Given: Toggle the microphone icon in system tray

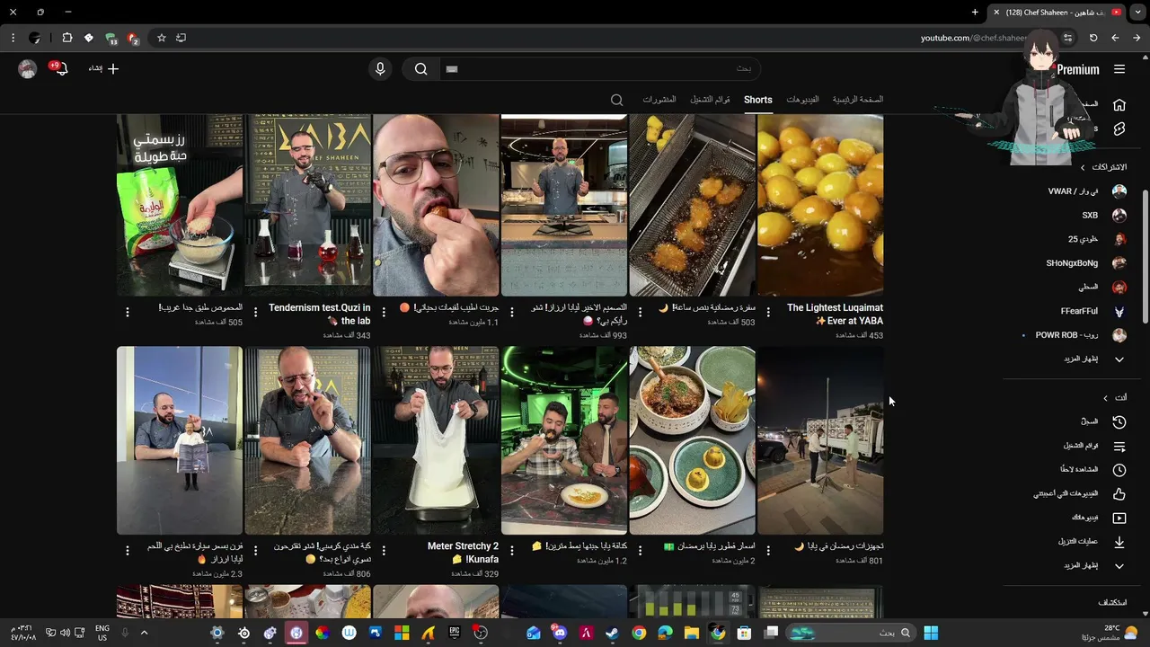Looking at the screenshot, I should pyautogui.click(x=125, y=633).
